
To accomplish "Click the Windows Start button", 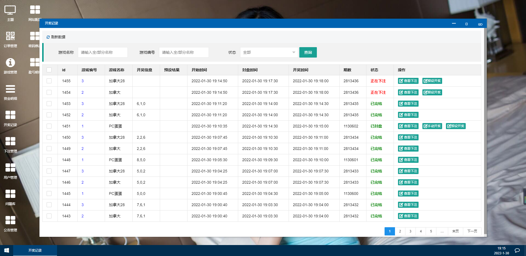I will 7,250.
